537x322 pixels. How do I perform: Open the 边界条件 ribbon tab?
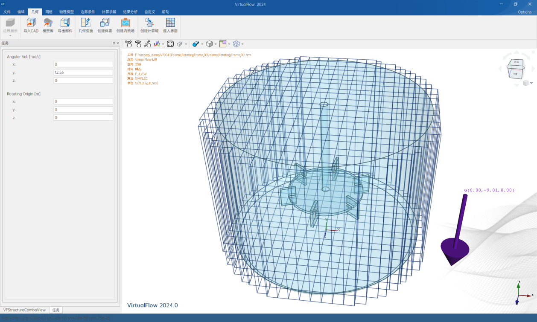(88, 12)
